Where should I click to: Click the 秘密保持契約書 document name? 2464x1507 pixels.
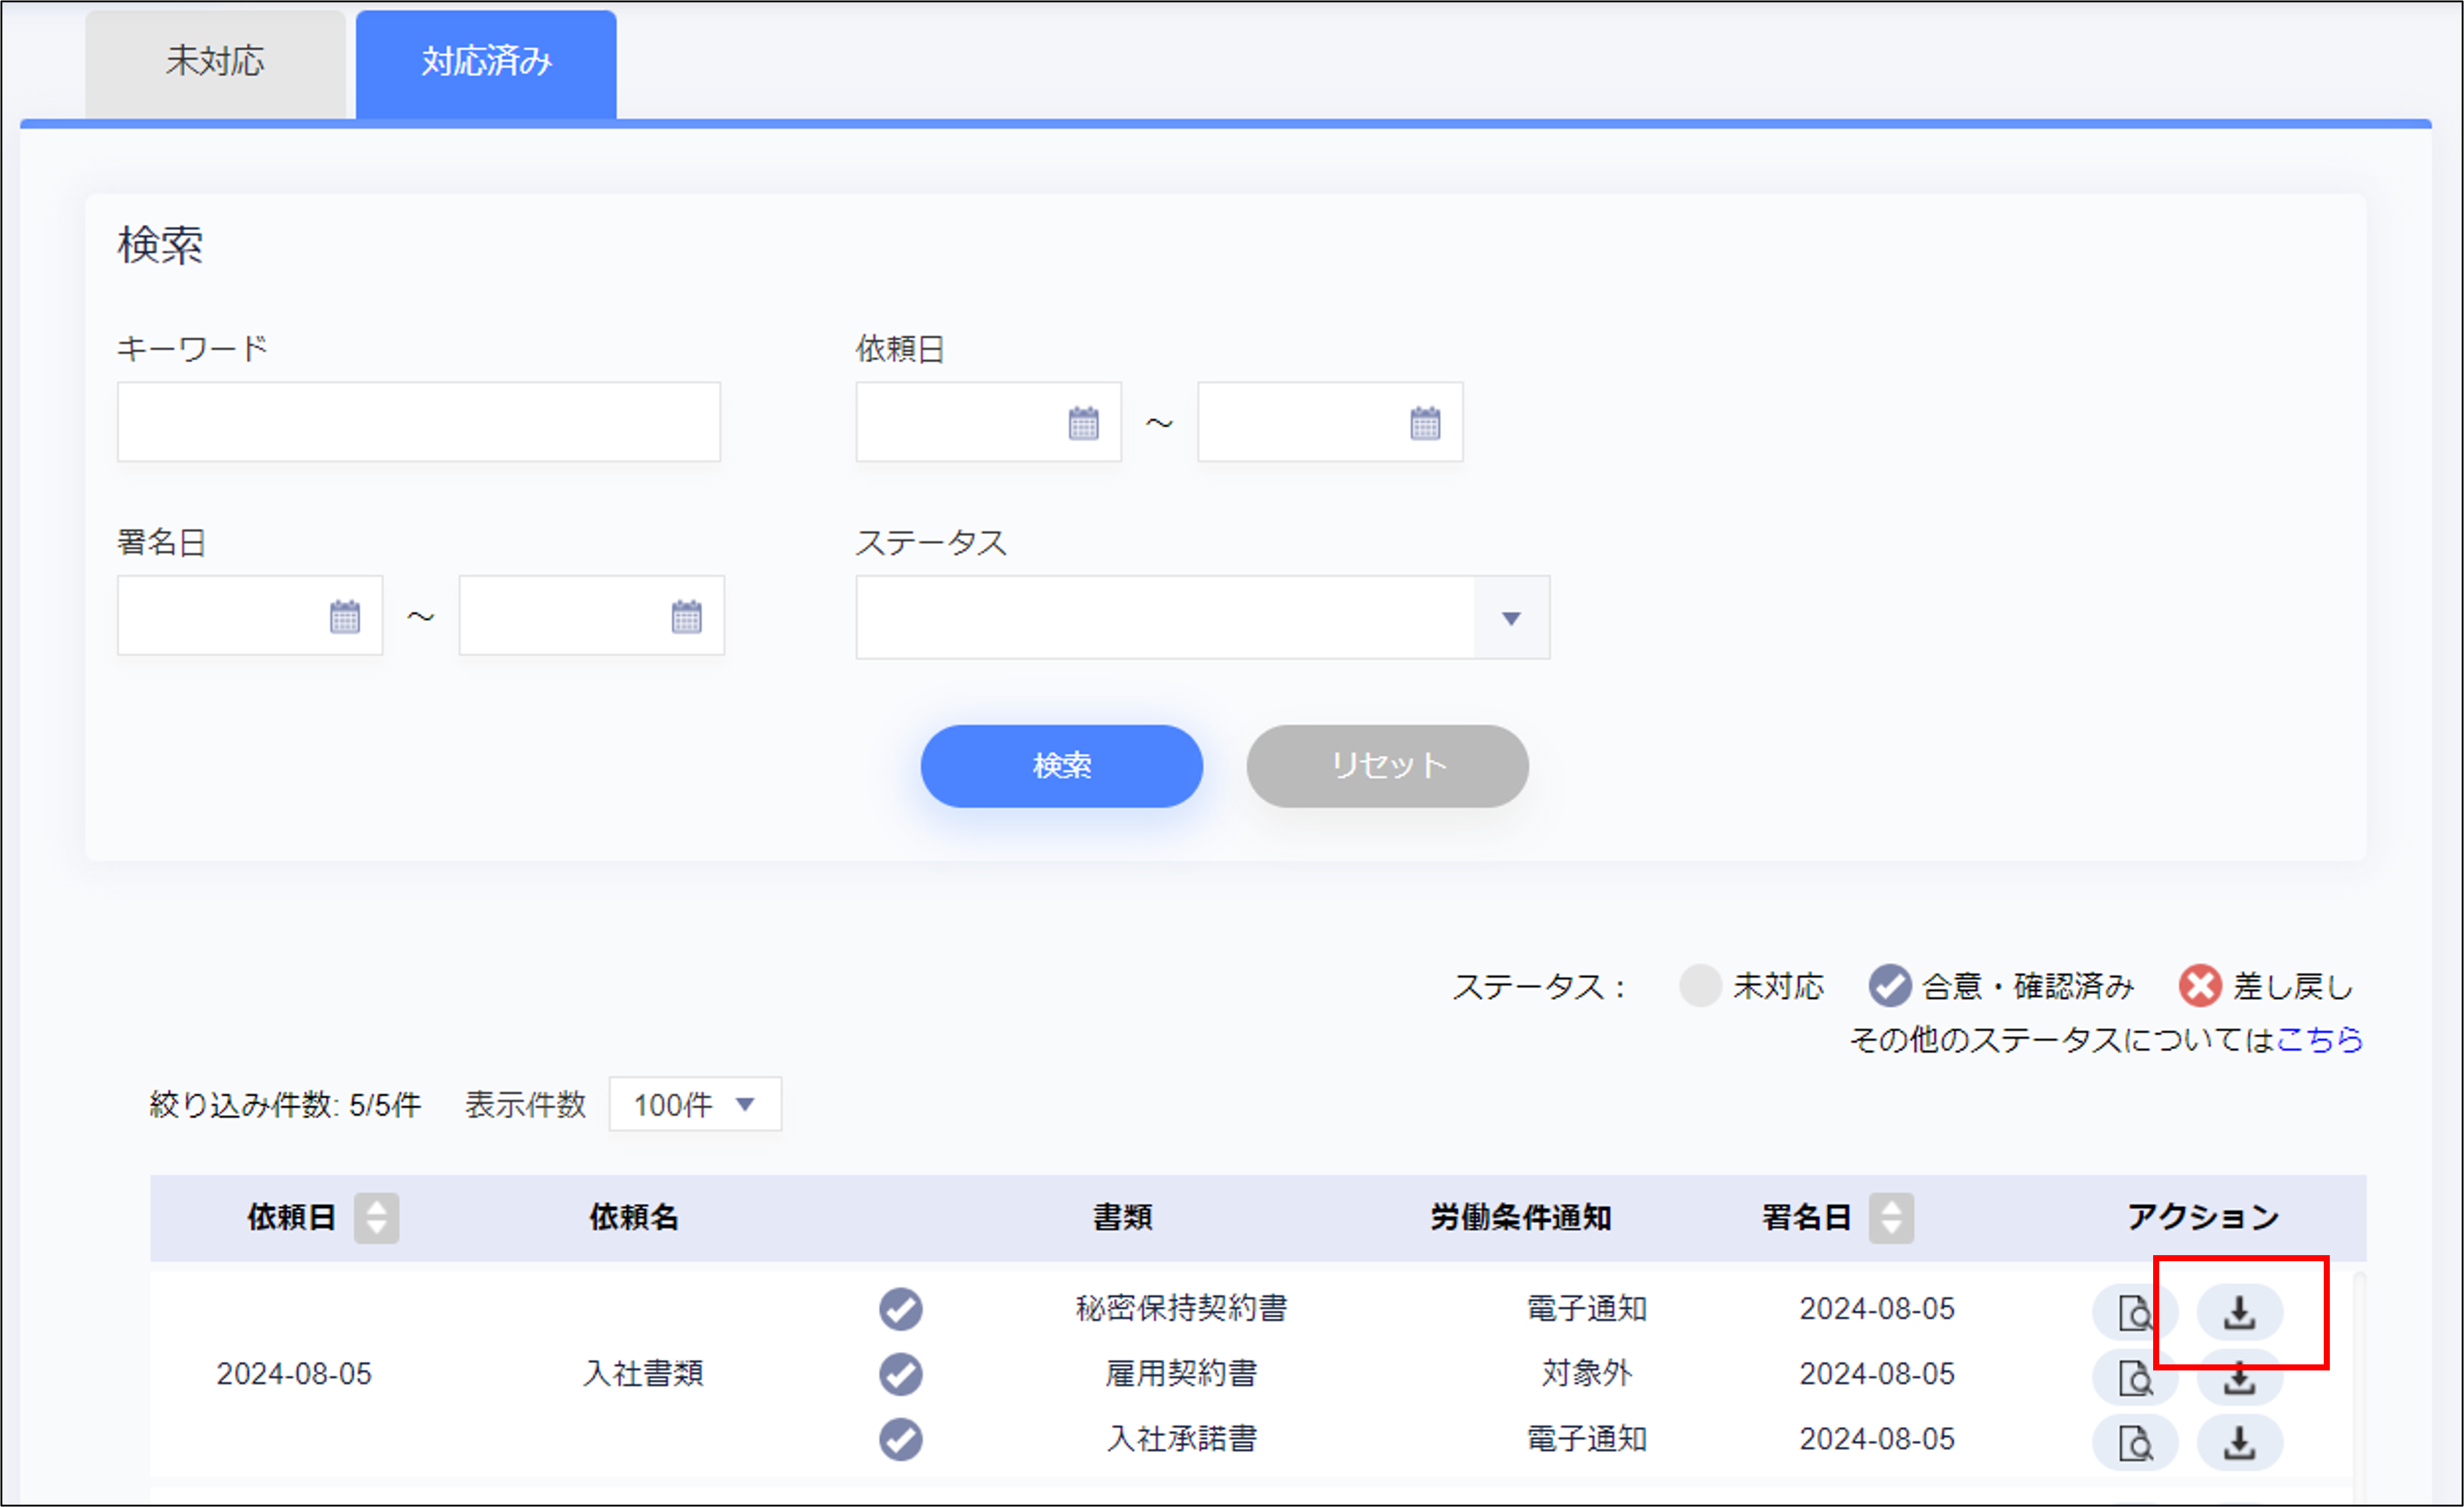[1181, 1308]
